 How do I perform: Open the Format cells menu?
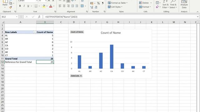[145, 7]
